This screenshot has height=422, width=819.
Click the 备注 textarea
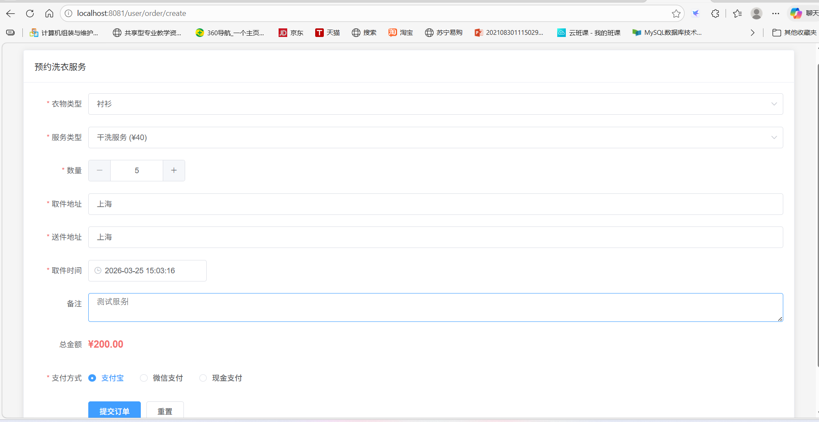pos(435,307)
